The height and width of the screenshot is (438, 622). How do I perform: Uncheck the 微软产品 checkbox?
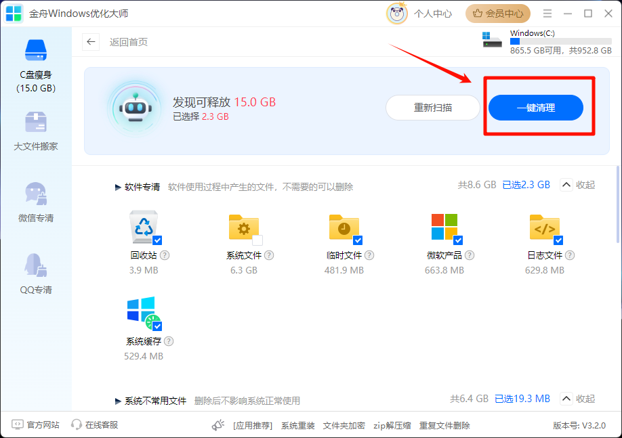[x=458, y=240]
